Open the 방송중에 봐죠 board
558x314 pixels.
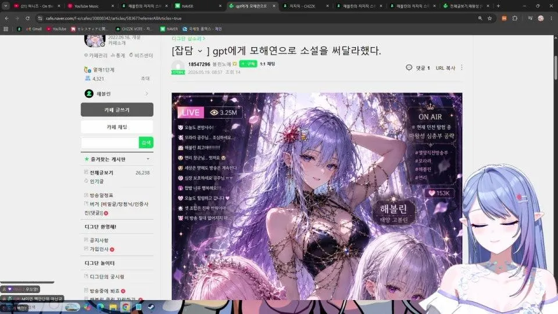coord(105,291)
